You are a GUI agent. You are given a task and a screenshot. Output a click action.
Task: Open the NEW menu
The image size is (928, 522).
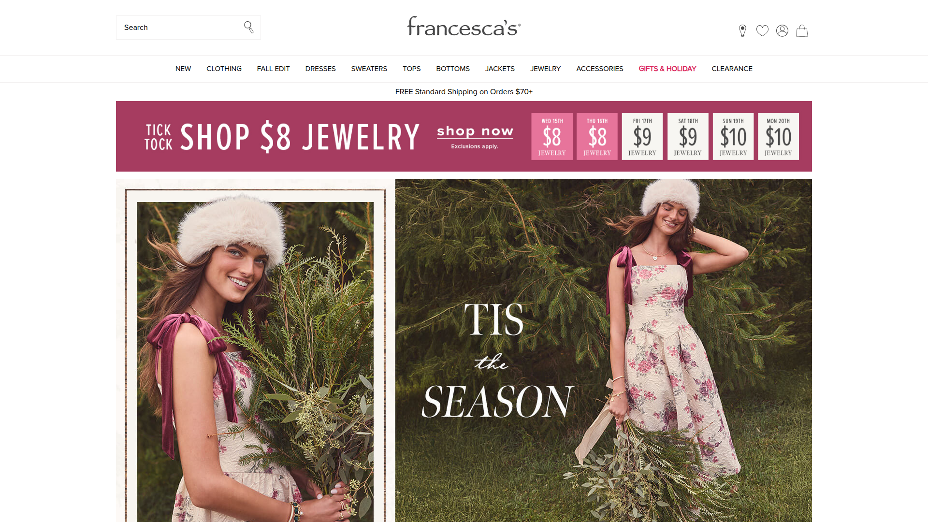click(183, 69)
